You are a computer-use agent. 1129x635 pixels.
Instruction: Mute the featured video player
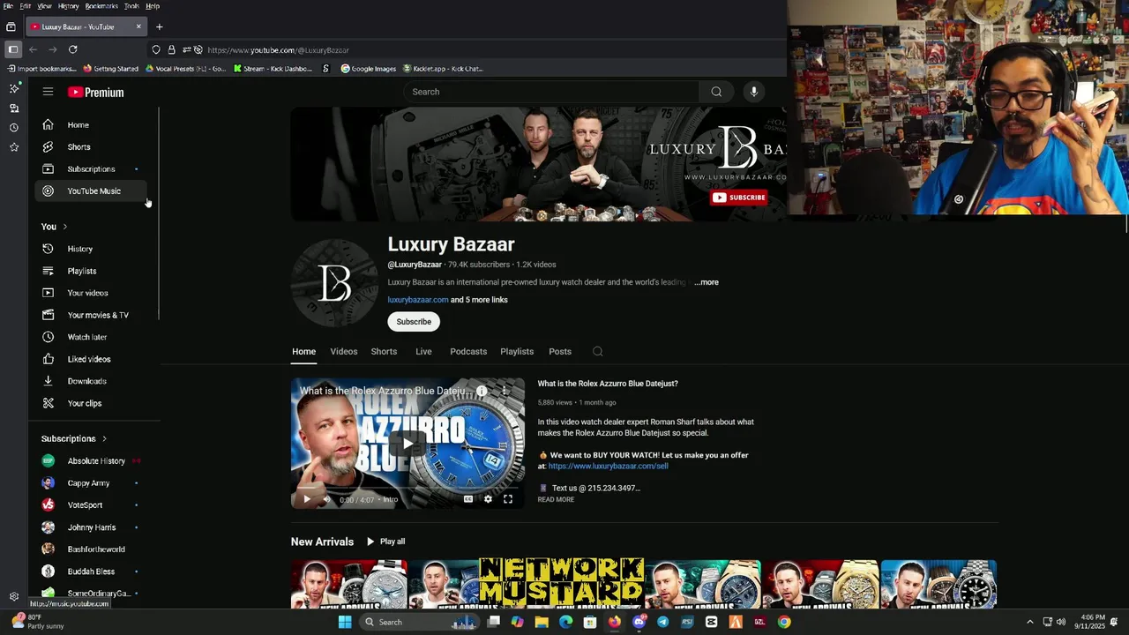pyautogui.click(x=326, y=499)
